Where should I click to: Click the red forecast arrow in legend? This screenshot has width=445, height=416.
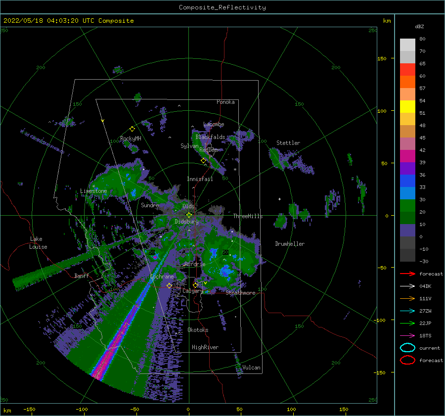click(x=407, y=274)
